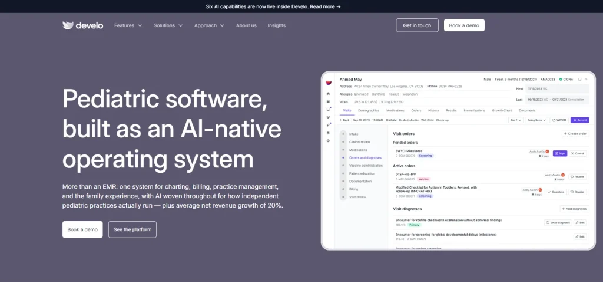603x283 pixels.
Task: Click the patient name Ahmad May
Action: click(351, 80)
